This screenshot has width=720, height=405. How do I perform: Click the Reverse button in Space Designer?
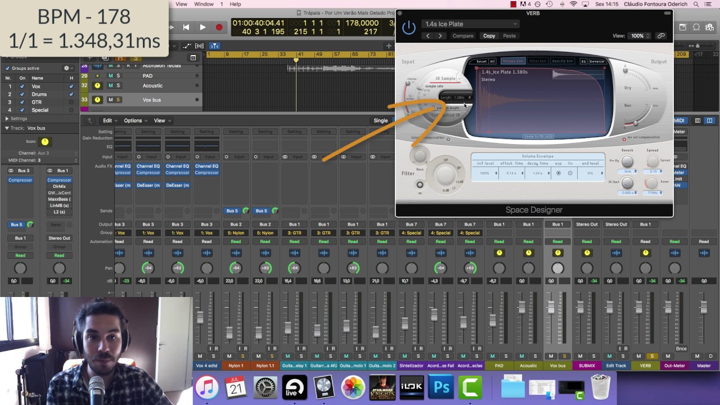(596, 61)
